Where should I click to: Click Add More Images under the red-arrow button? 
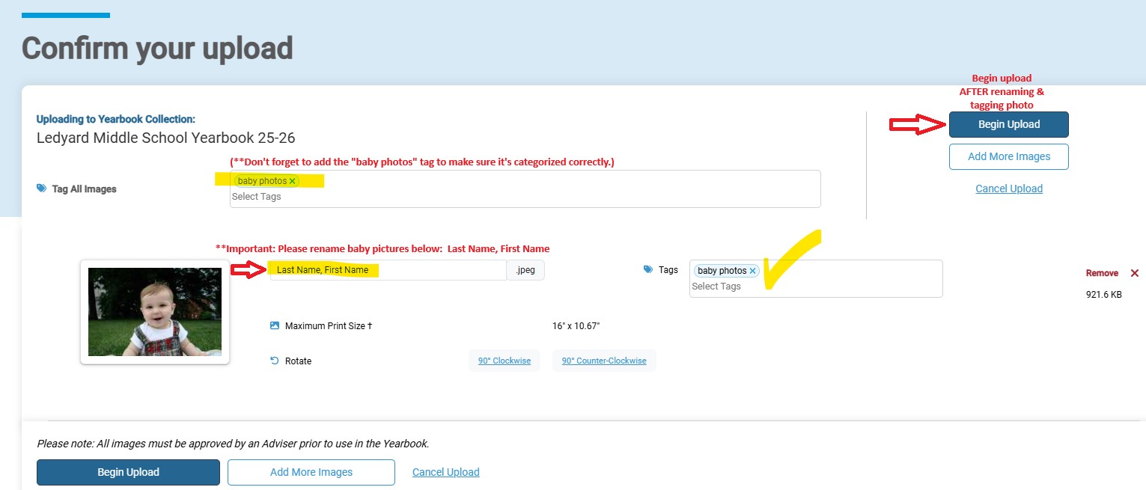tap(1008, 156)
